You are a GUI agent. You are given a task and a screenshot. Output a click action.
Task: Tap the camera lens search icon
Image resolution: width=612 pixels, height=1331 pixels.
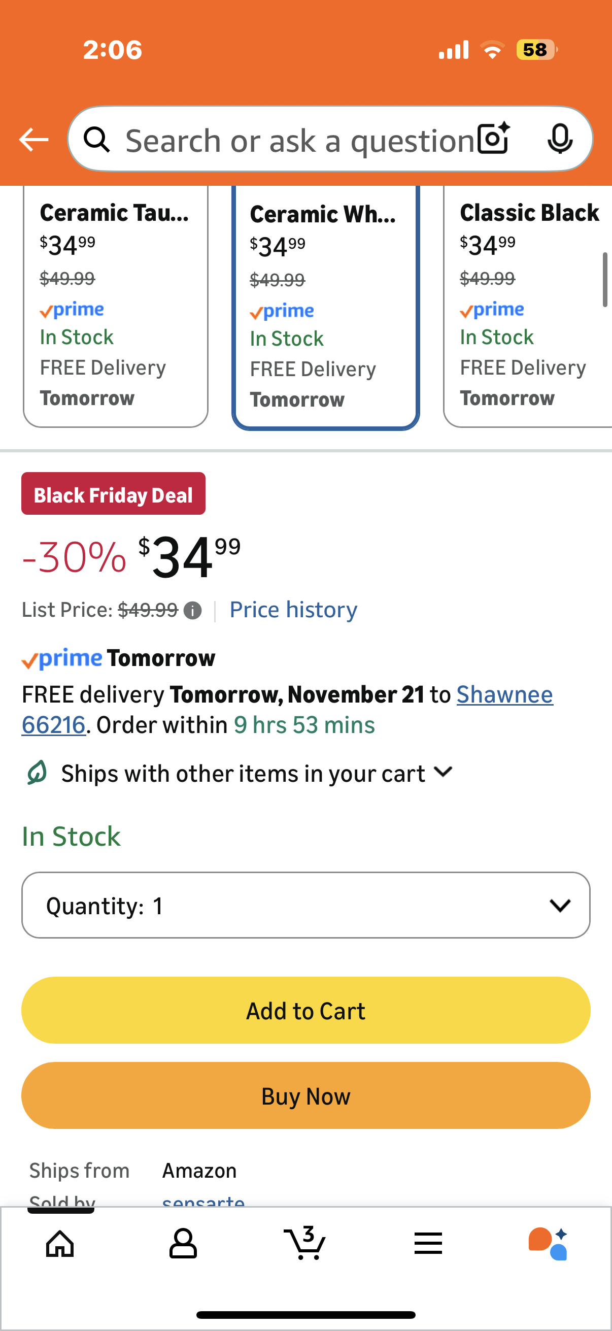click(493, 139)
